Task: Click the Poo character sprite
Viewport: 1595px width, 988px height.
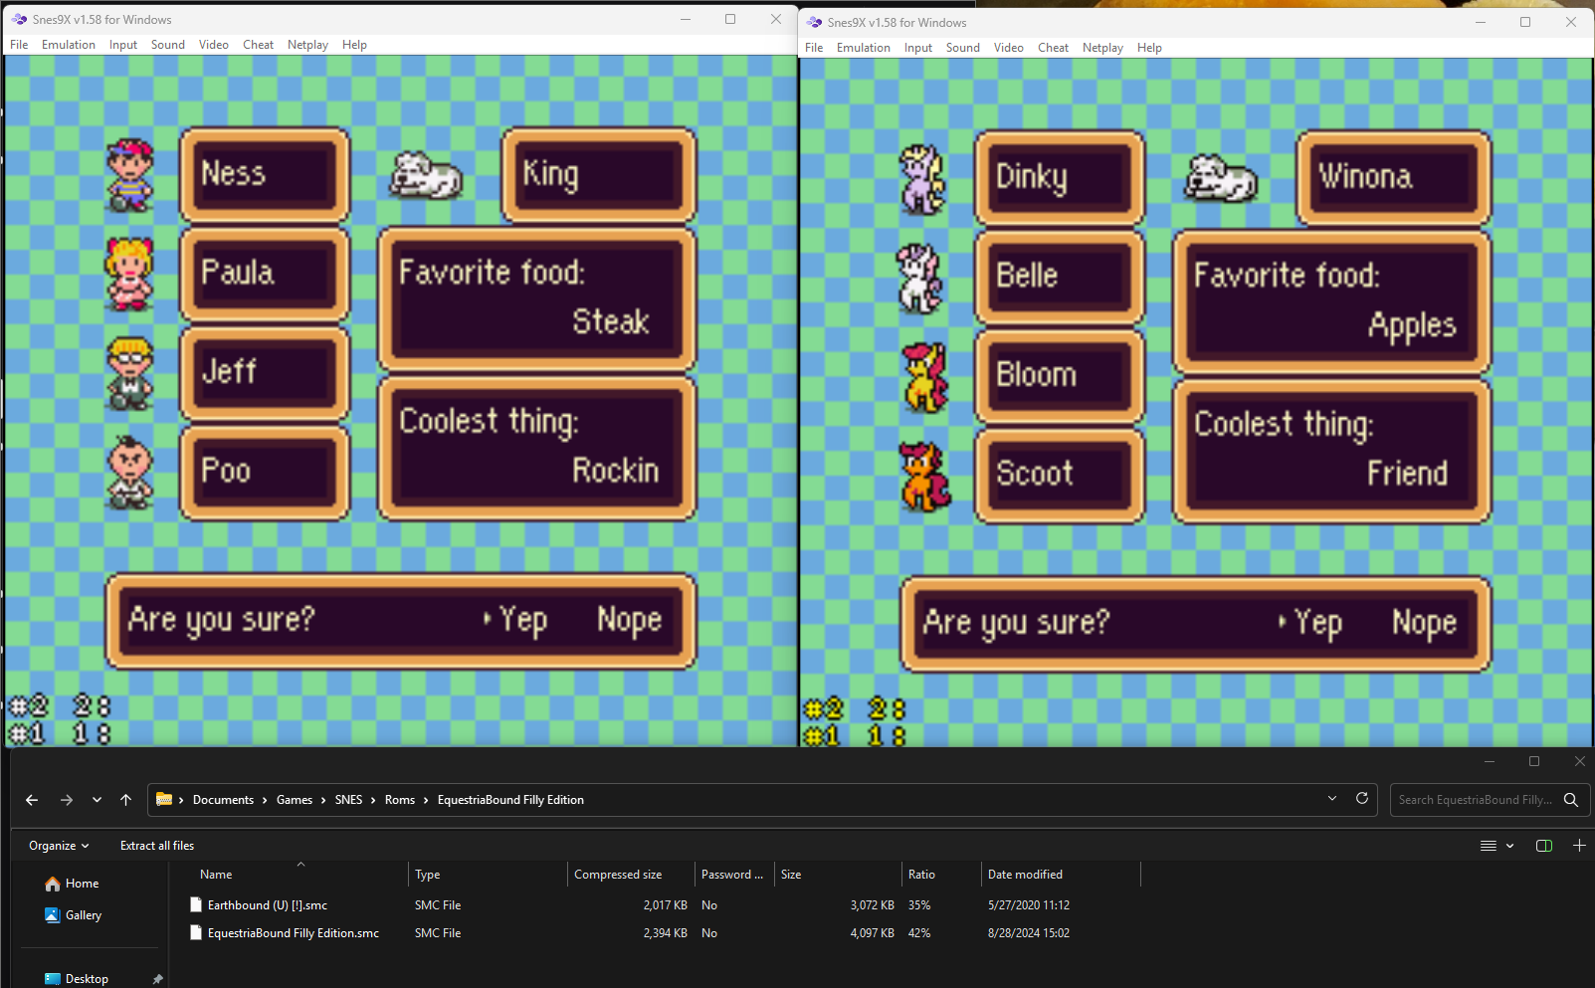Action: pos(130,473)
